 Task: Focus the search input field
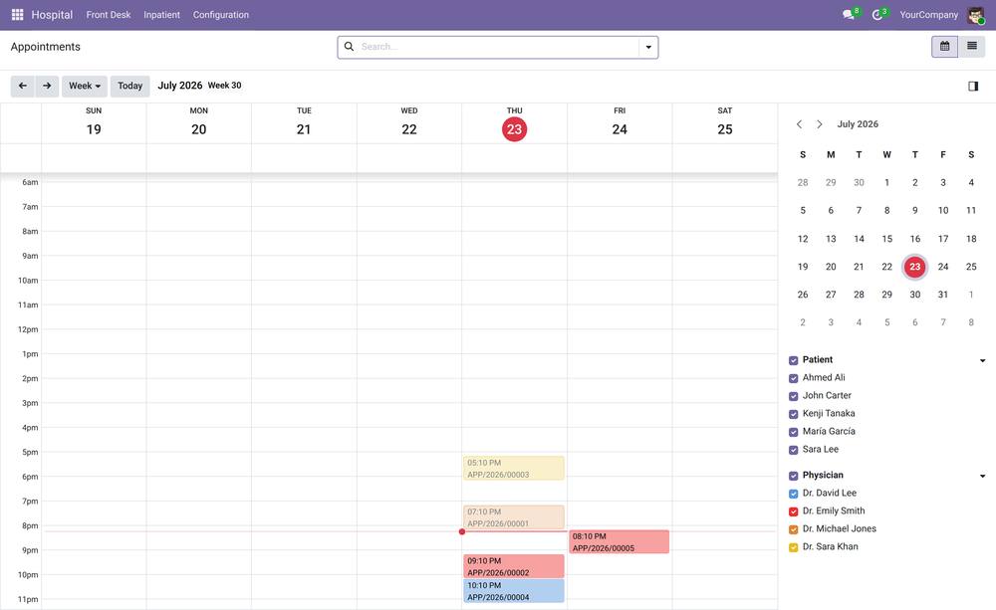click(499, 47)
